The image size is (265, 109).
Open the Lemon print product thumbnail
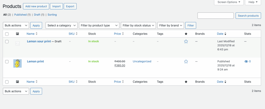(x=17, y=64)
